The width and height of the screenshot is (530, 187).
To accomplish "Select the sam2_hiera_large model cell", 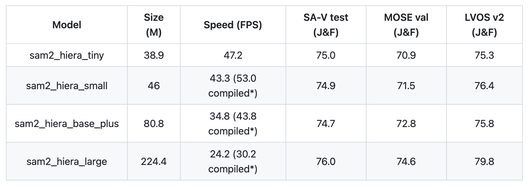I will point(67,162).
